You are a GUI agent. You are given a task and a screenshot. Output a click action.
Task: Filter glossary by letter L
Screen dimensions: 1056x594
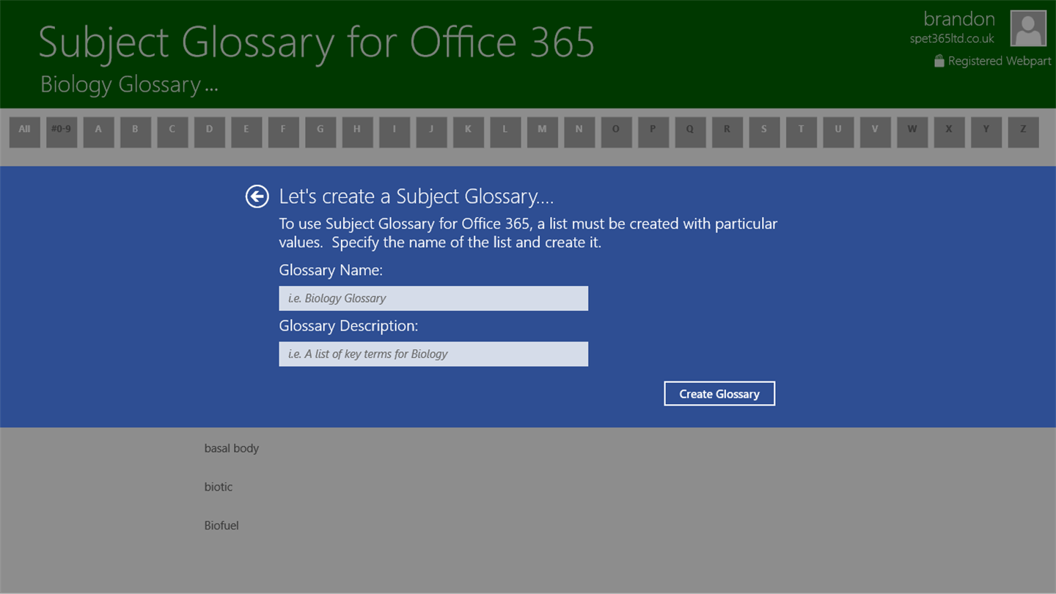[x=505, y=133]
